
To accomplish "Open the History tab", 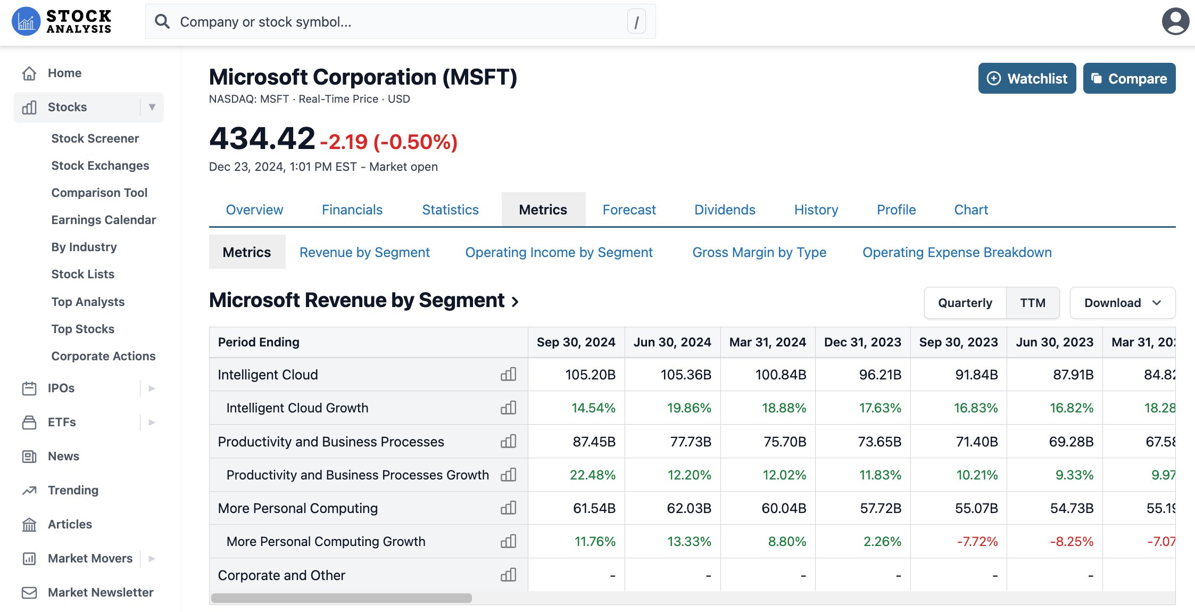I will (816, 210).
